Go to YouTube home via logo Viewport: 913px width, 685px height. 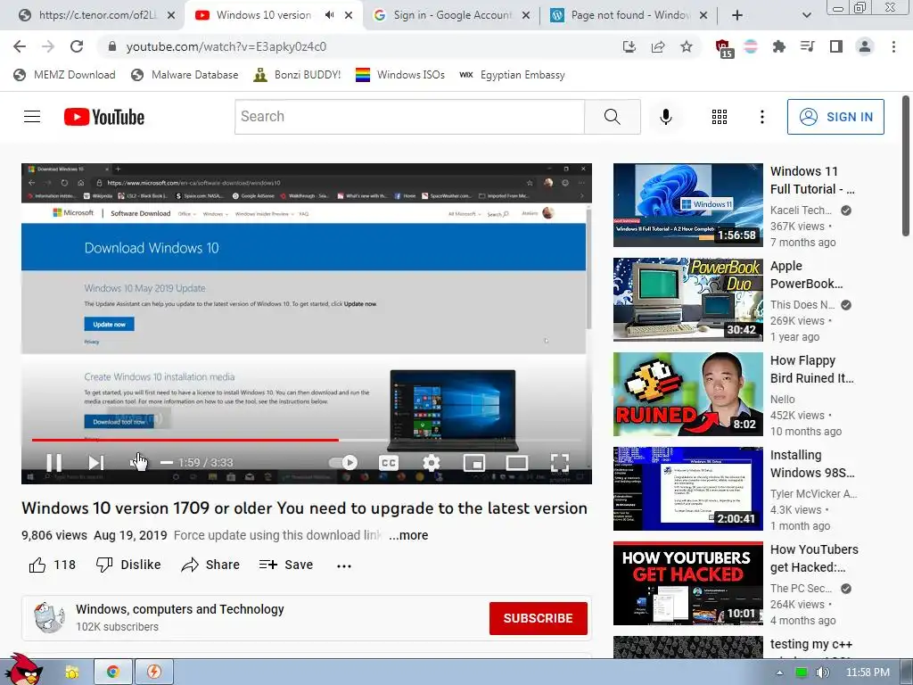(104, 117)
